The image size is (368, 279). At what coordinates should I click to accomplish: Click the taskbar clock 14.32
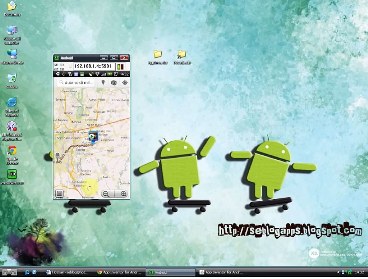[359, 272]
